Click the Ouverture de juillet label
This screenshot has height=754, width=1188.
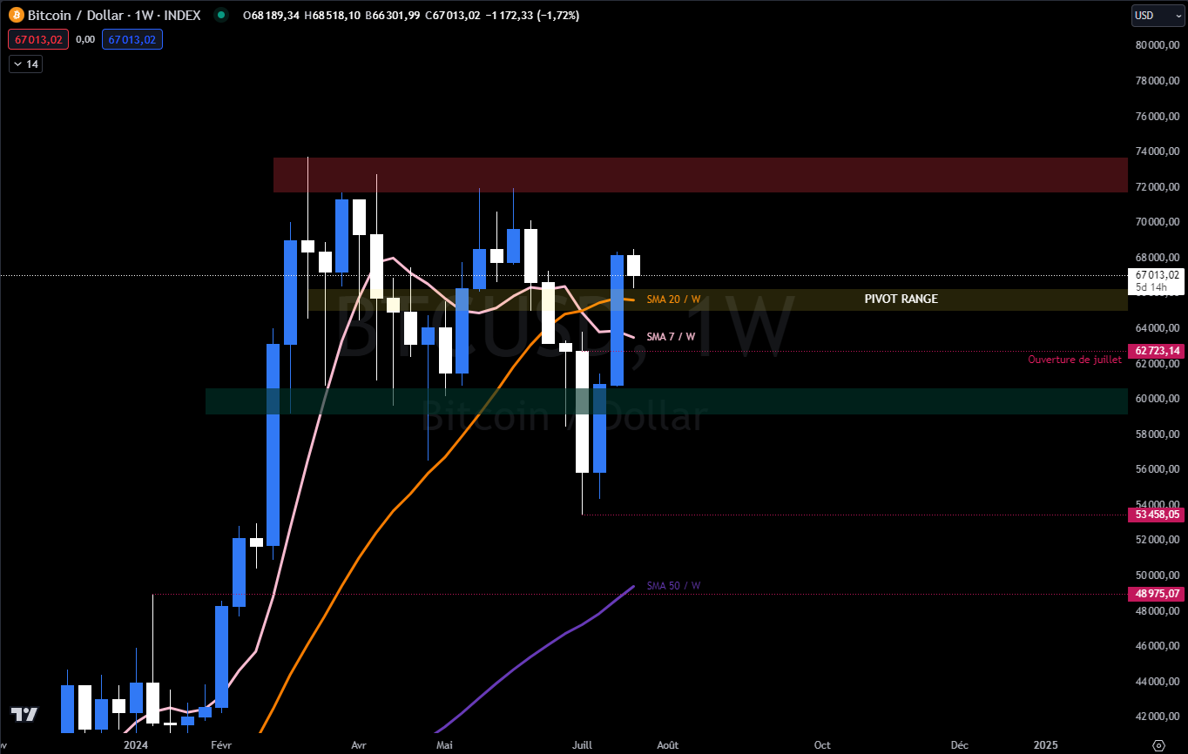pos(1075,359)
